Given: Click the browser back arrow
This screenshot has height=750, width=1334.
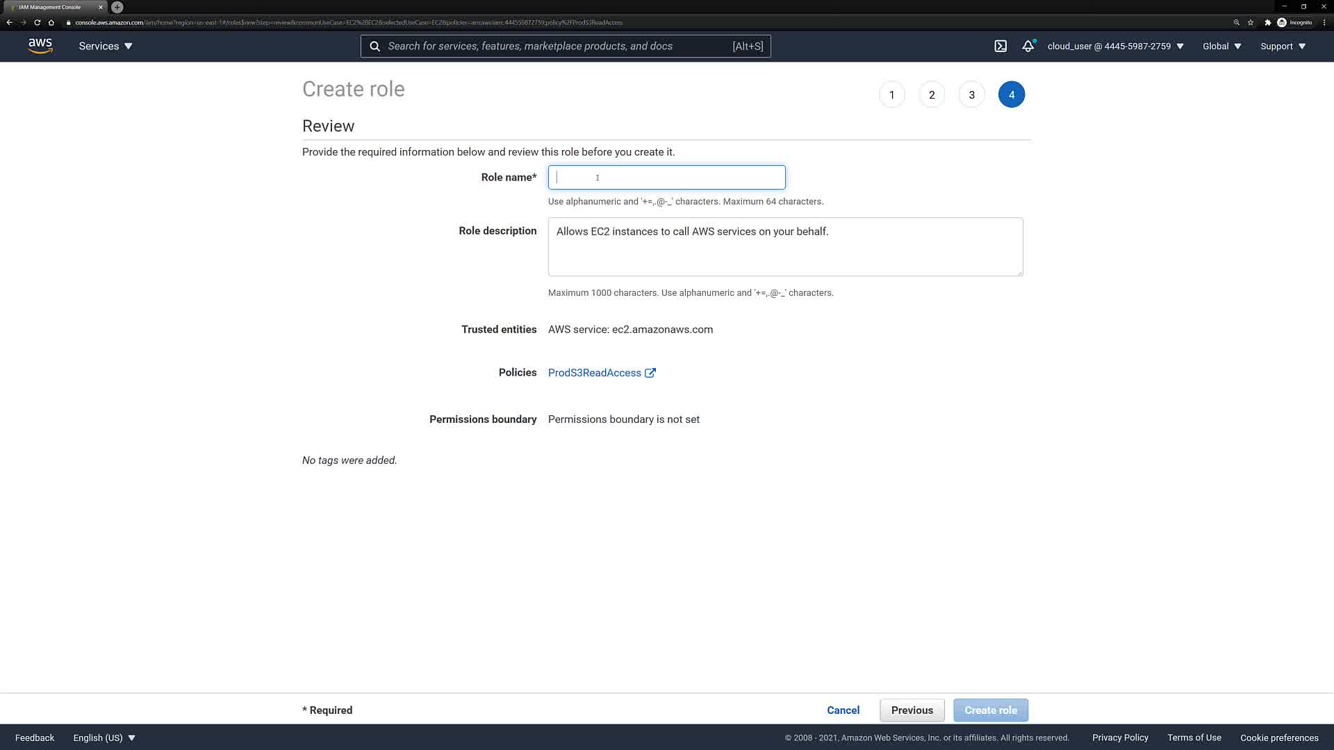Looking at the screenshot, I should pos(10,22).
